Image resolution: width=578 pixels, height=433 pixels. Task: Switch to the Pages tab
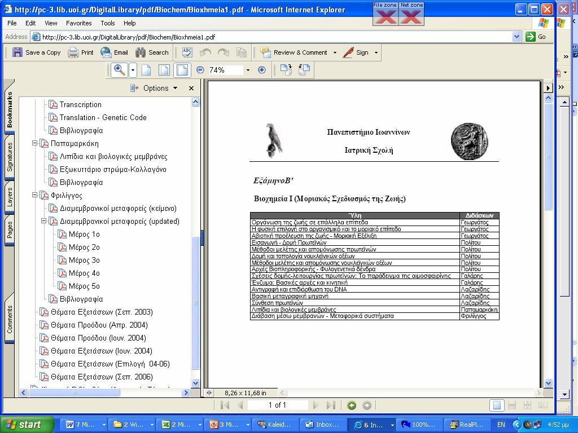click(x=10, y=230)
